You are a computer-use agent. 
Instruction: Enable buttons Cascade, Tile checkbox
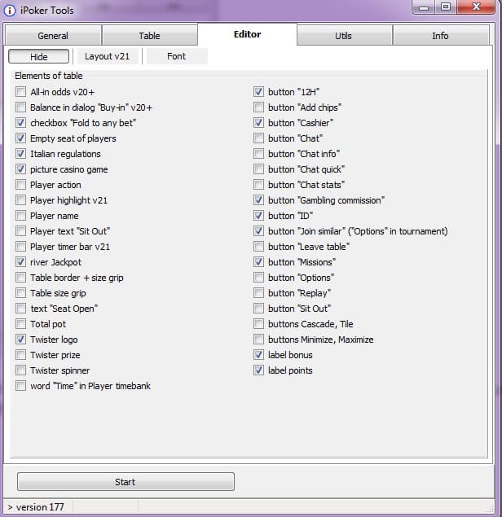(259, 324)
